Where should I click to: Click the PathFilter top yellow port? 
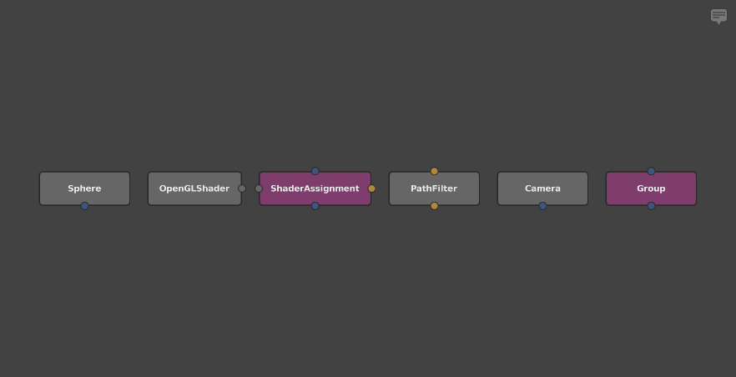pos(434,171)
